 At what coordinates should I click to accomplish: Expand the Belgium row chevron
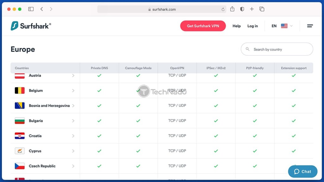(73, 91)
